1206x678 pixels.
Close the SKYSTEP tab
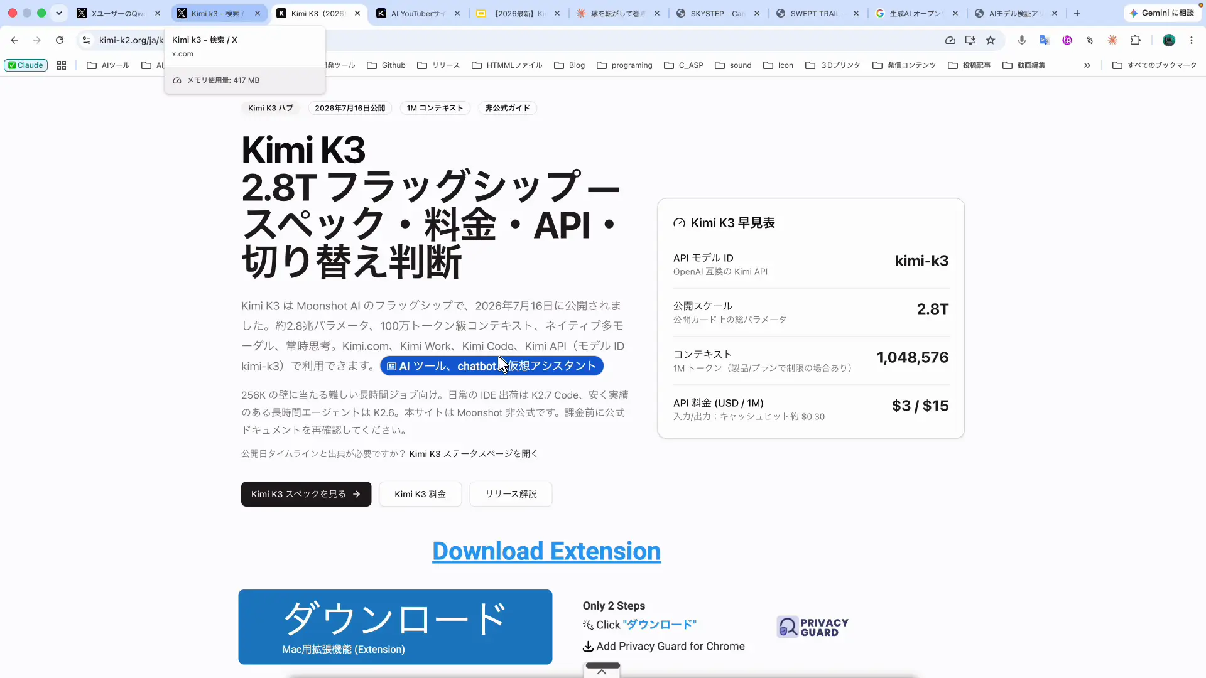coord(757,13)
